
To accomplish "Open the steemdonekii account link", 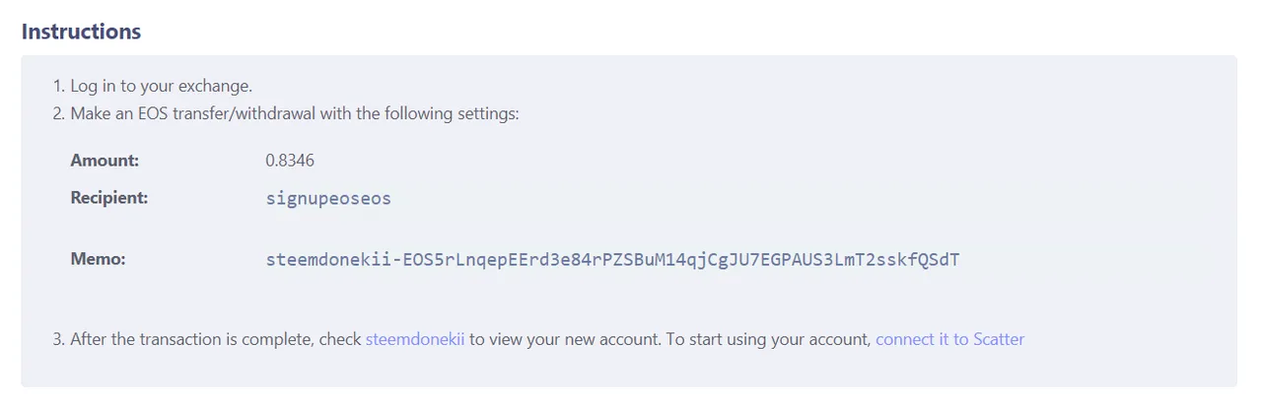I will (415, 339).
